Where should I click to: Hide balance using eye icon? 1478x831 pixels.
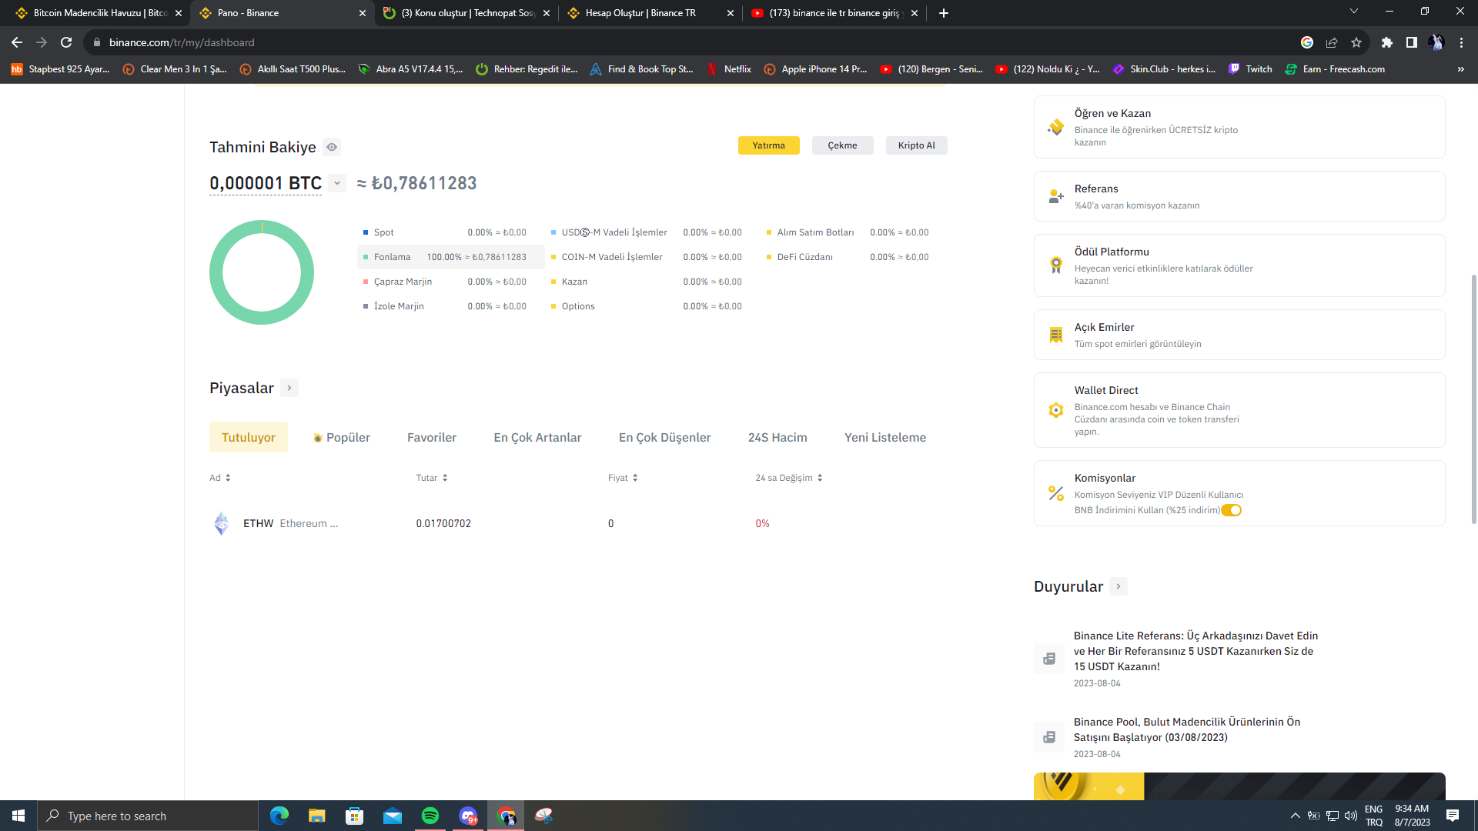(x=332, y=147)
